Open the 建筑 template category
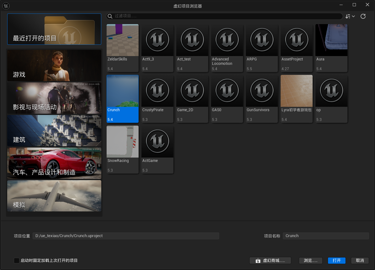This screenshot has width=375, height=270. tap(54, 131)
